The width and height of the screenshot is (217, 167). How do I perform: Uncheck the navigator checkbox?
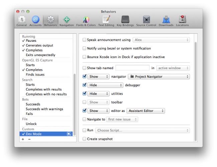(x=84, y=76)
